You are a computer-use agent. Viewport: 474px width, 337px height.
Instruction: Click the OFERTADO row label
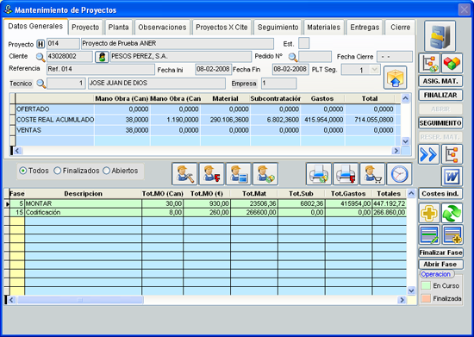tap(33, 109)
